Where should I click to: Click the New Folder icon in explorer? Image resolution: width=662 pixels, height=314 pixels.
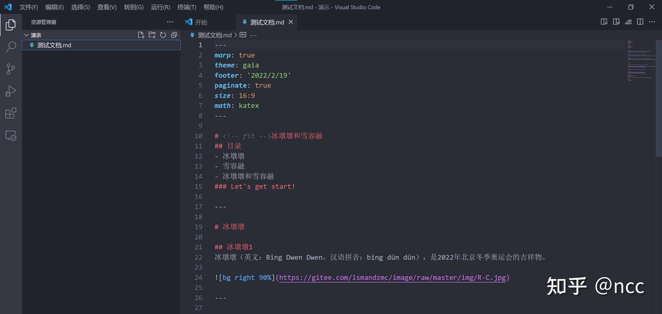pyautogui.click(x=152, y=35)
